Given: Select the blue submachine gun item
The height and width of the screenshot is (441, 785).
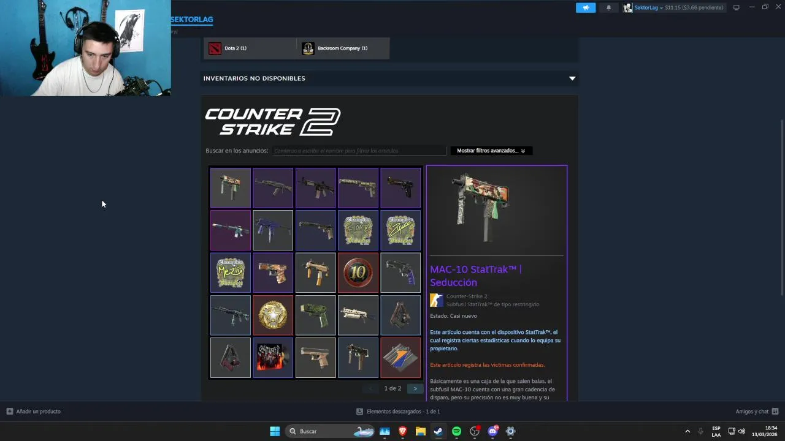Looking at the screenshot, I should point(273,230).
